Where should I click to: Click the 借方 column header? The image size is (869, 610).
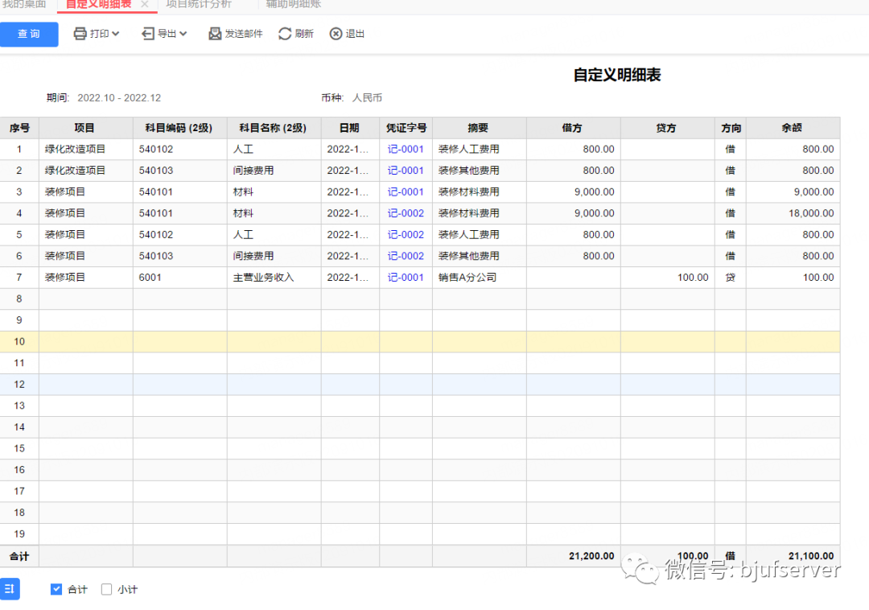(574, 128)
